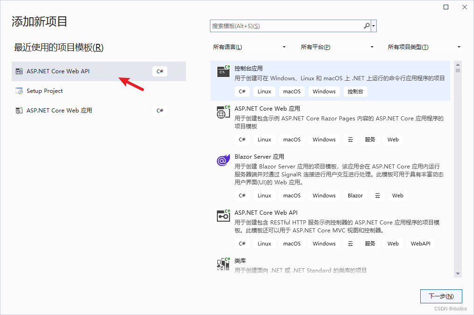Click the Blazor Server 应用 description text
The image size is (474, 315).
click(x=339, y=175)
